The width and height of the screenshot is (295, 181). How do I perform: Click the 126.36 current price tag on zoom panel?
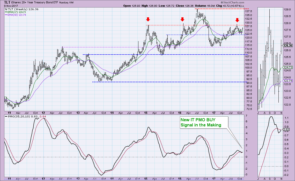pyautogui.click(x=287, y=45)
